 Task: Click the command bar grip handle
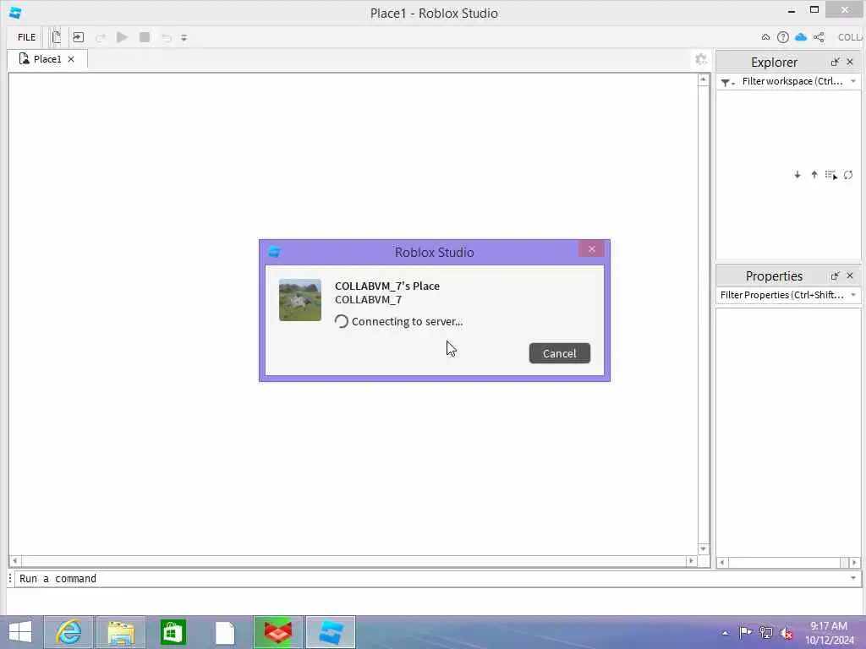click(10, 578)
